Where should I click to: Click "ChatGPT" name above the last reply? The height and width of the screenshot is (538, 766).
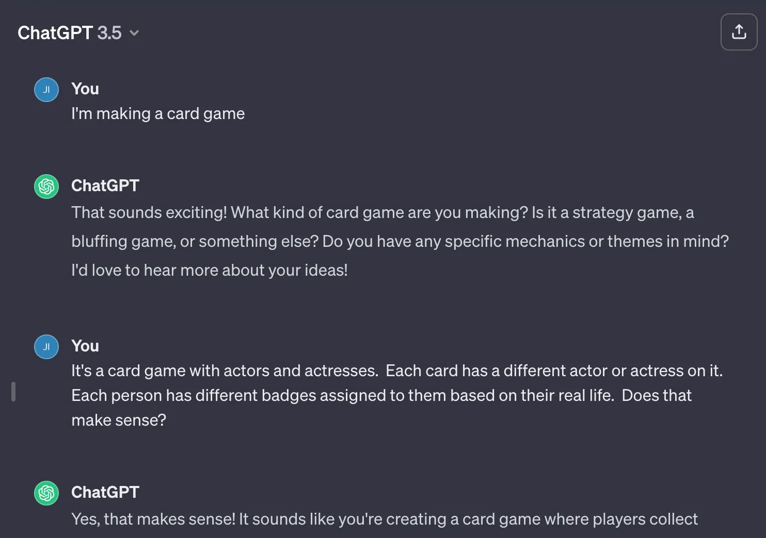click(x=105, y=492)
